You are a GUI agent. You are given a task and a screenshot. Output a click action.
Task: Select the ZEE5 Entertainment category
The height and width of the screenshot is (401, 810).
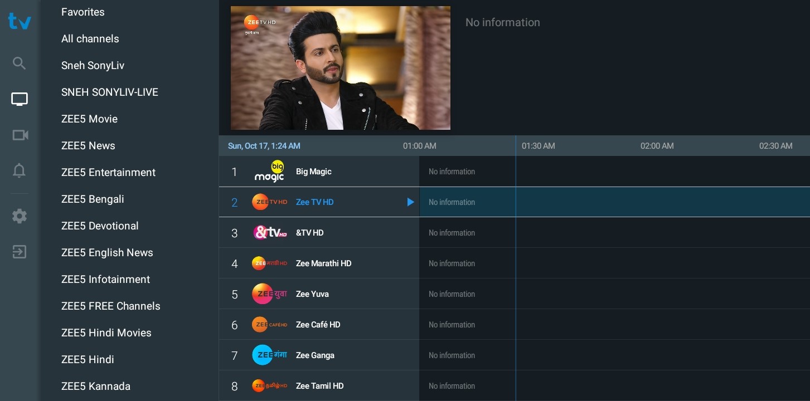(109, 172)
